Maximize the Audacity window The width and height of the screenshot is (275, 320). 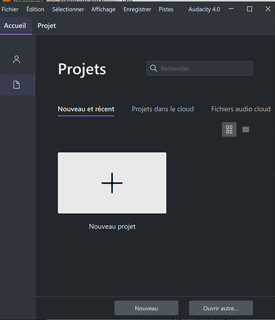(249, 9)
